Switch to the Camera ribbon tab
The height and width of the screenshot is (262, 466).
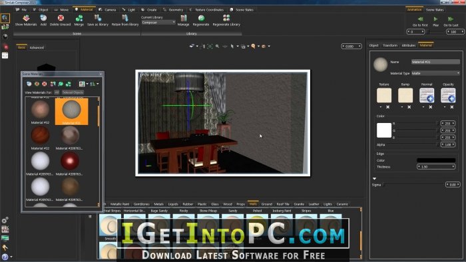[x=108, y=9]
